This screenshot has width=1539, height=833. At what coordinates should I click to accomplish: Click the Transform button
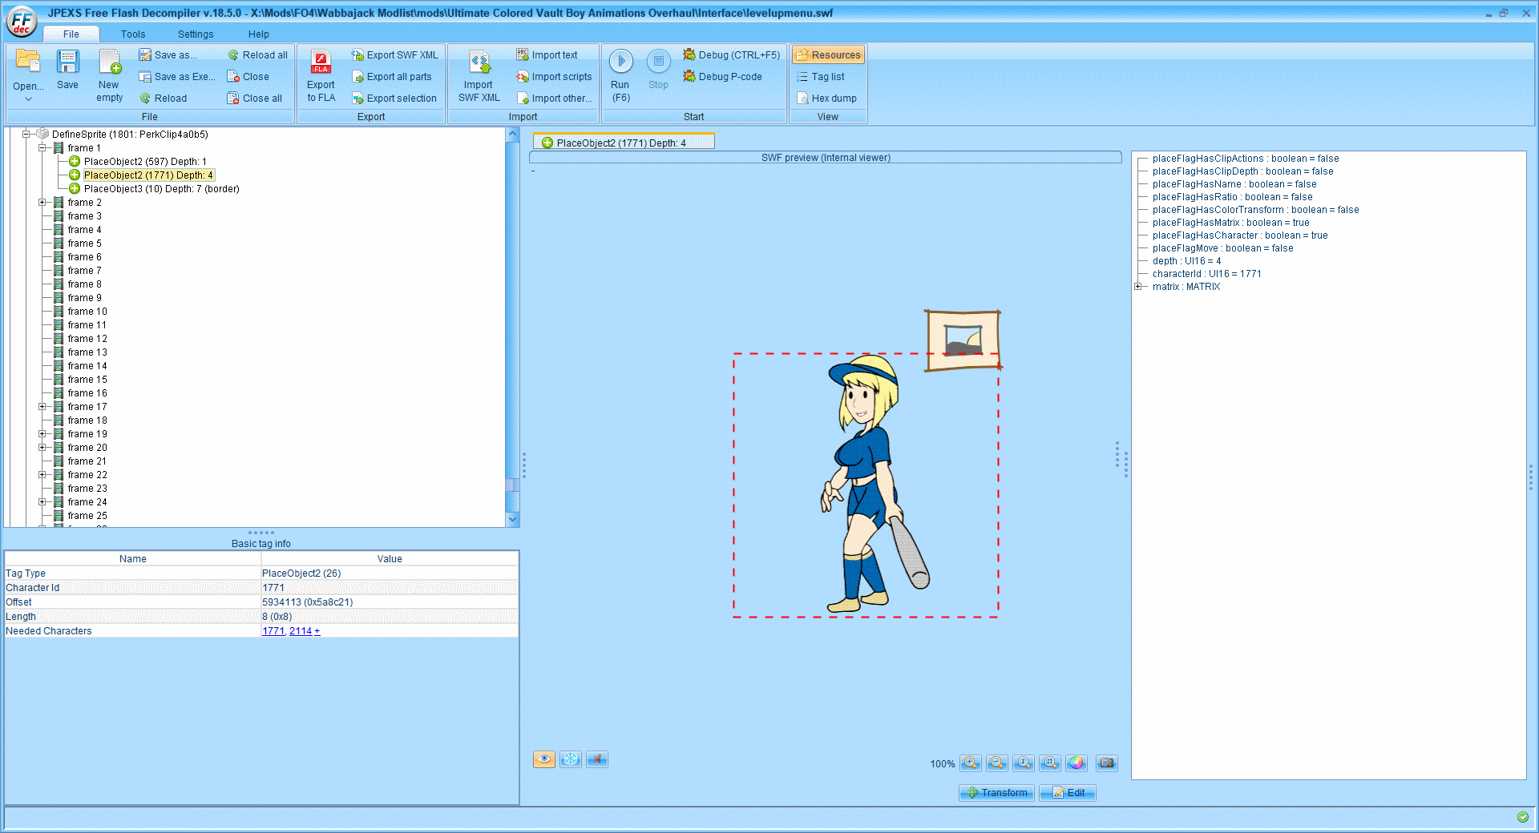tap(996, 793)
